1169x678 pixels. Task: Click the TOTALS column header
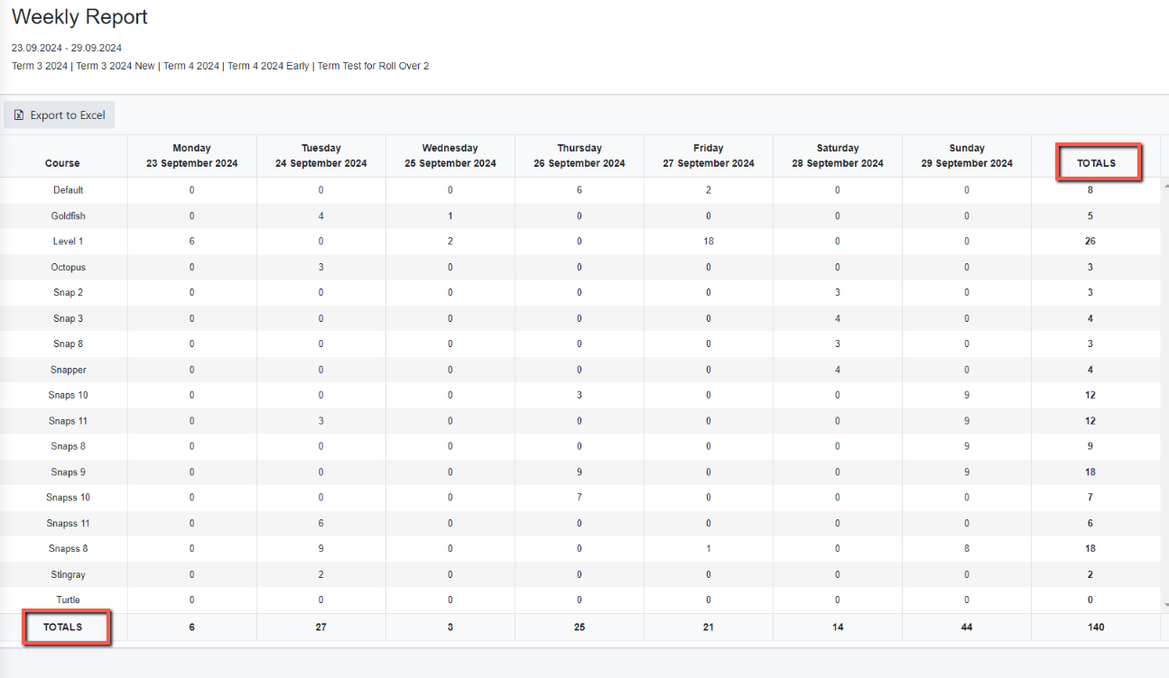point(1096,163)
